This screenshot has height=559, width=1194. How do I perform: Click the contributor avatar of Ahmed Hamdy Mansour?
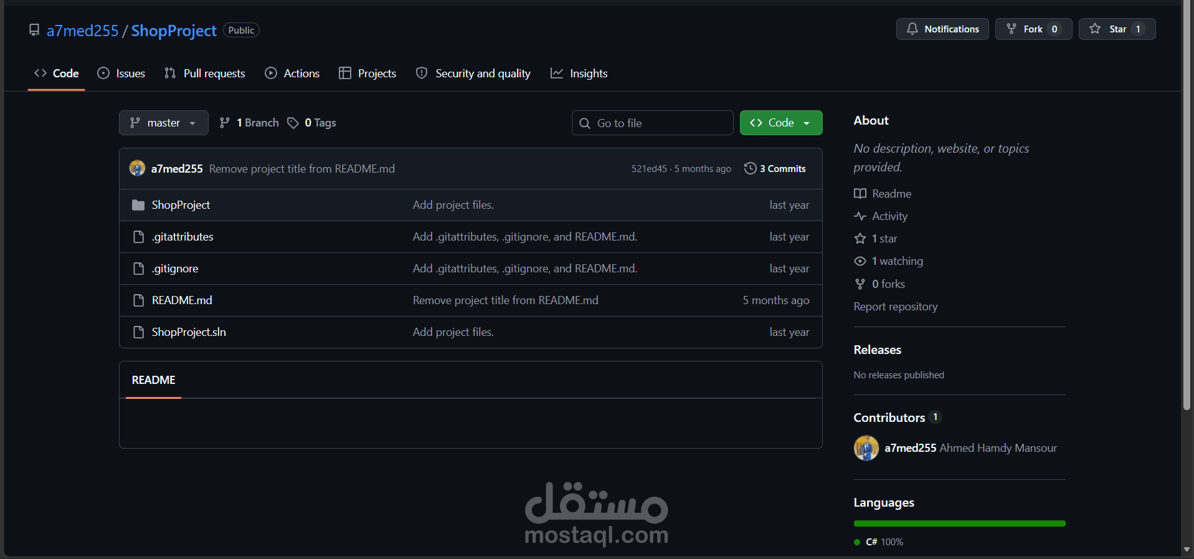866,448
